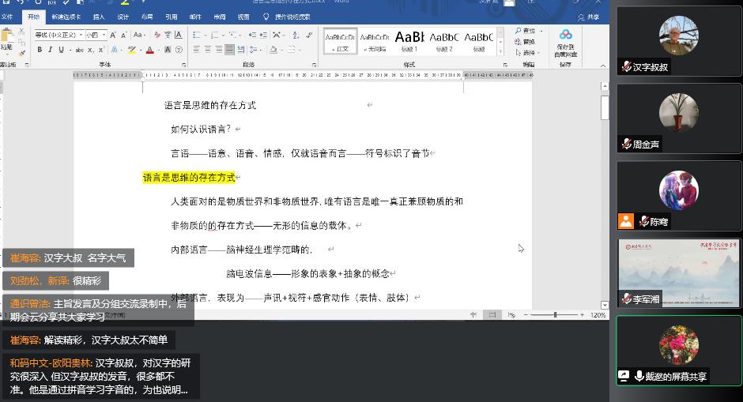Toggle bold formatting in the ribbon
Screen dimensions: 743x402
39,50
